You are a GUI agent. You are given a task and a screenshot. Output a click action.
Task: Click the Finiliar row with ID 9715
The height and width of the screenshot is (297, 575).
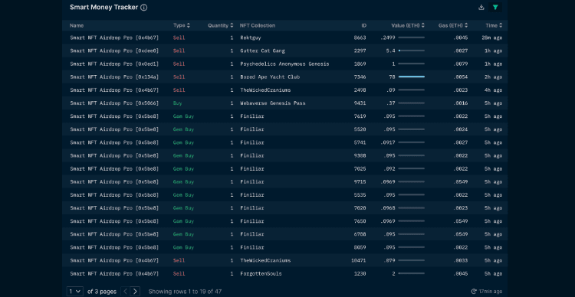284,182
